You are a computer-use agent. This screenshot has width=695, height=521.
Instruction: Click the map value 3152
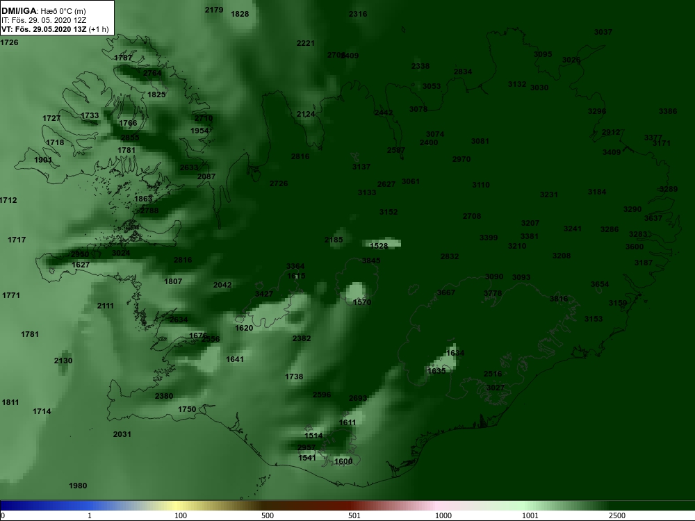pos(389,212)
